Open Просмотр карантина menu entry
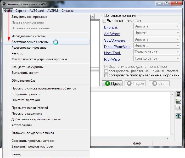185x158 pixels. pos(46,114)
